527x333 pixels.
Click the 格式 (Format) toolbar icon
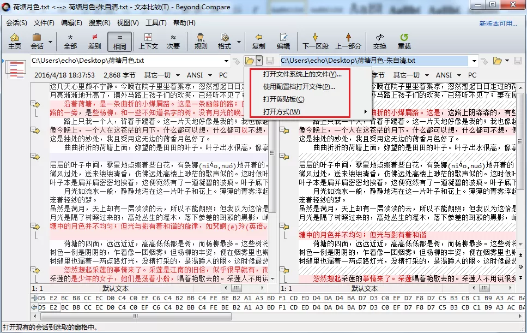225,41
